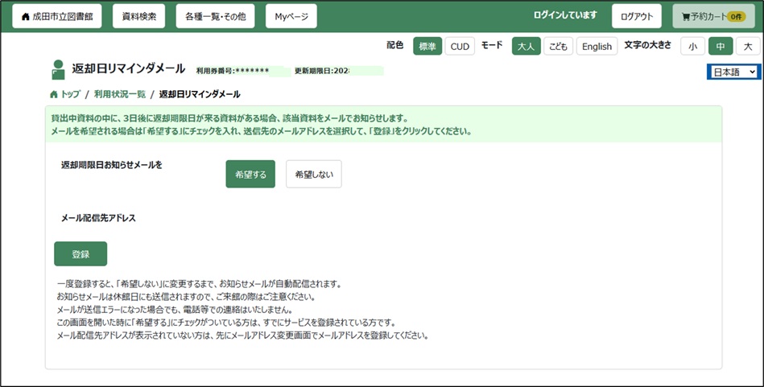Set color scheme to 標準
Viewport: 764px width, 387px height.
click(427, 47)
